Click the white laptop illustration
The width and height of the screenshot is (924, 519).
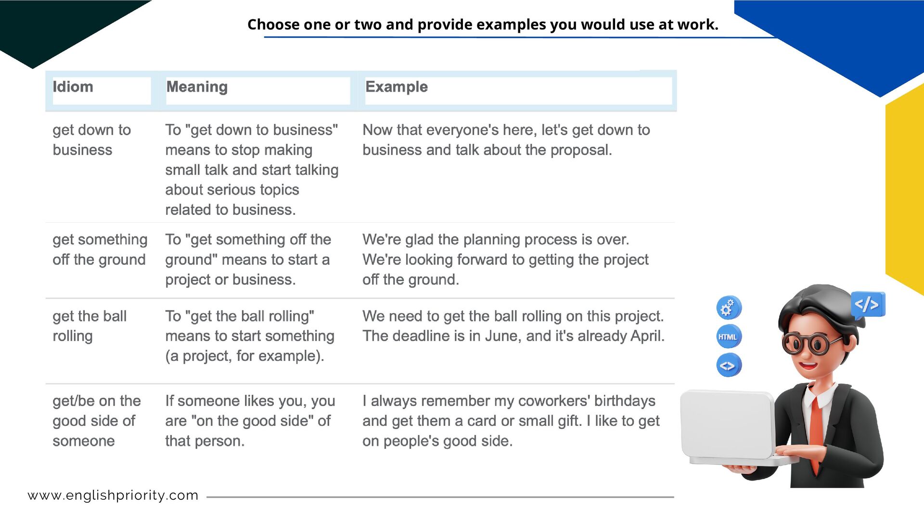[728, 427]
